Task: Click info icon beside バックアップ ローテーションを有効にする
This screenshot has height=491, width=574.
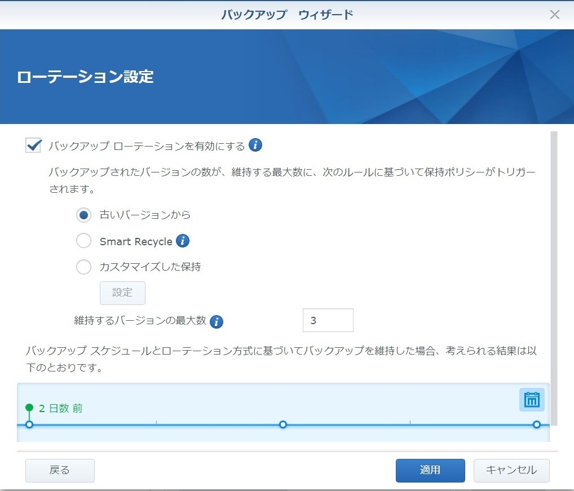Action: 255,145
